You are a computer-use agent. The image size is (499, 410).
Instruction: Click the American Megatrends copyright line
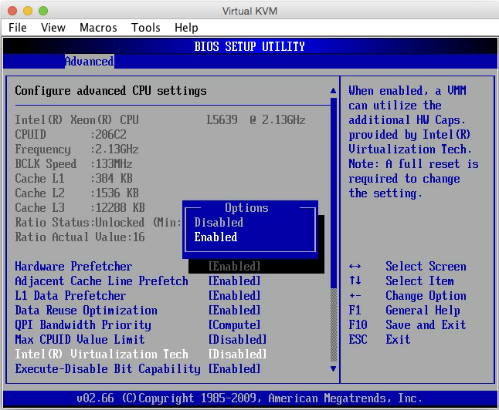249,398
